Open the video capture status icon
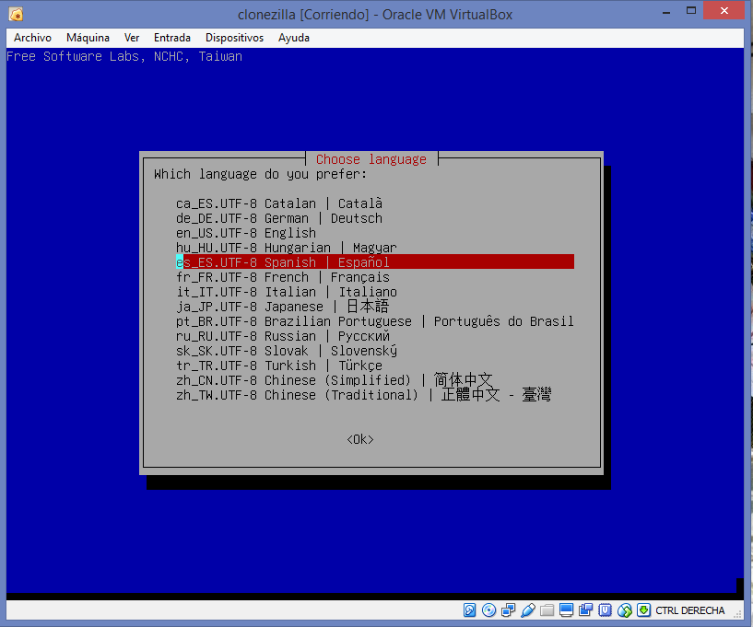Viewport: 753px width, 627px height. [585, 610]
